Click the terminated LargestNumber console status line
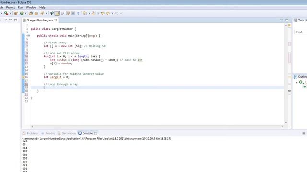This screenshot has width=307, height=172. 96,139
